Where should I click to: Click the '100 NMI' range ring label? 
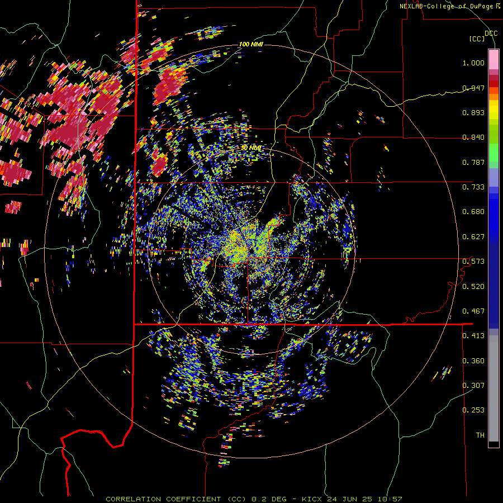251,44
